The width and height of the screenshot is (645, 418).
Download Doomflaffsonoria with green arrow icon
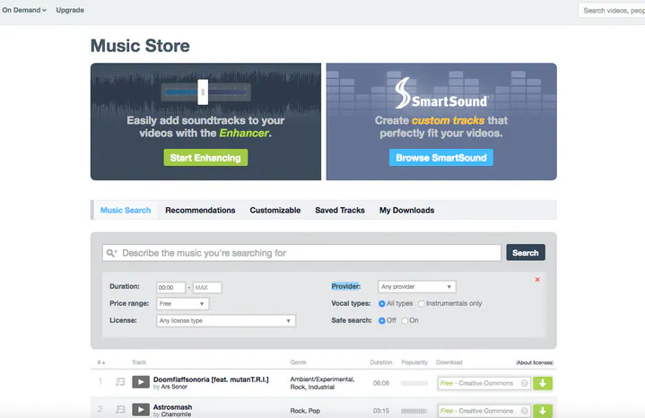coord(543,383)
